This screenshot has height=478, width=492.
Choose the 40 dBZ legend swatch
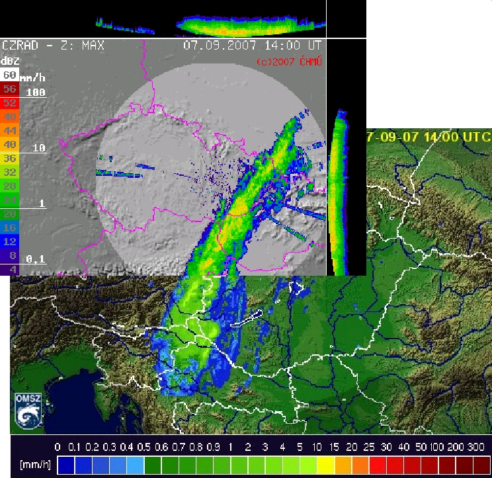point(9,144)
